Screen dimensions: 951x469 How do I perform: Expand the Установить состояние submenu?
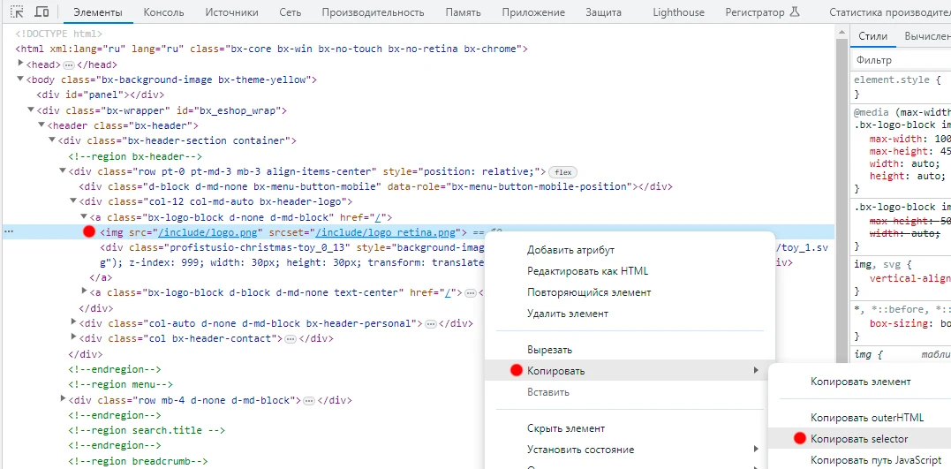click(756, 449)
